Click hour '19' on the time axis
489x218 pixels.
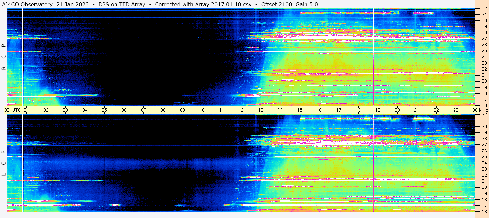378,110
